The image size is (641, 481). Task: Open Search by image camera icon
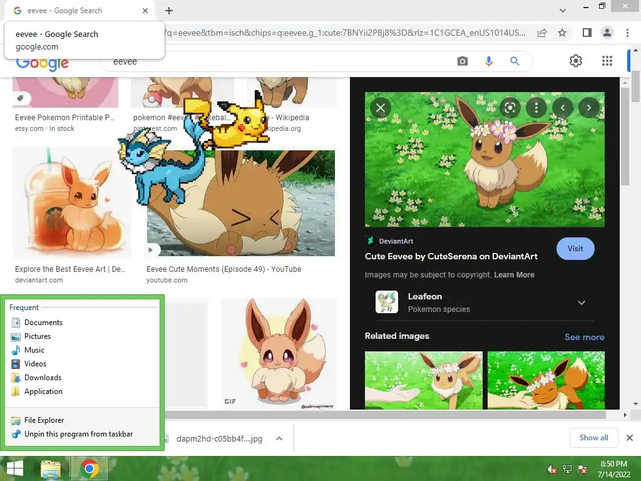pos(463,61)
